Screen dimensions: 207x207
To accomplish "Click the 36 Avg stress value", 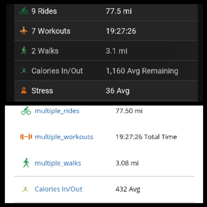I will 118,91.
